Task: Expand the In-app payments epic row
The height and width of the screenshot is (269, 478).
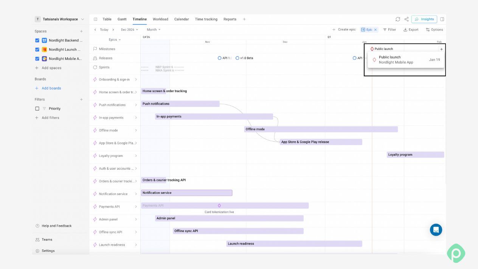Action: [136, 118]
